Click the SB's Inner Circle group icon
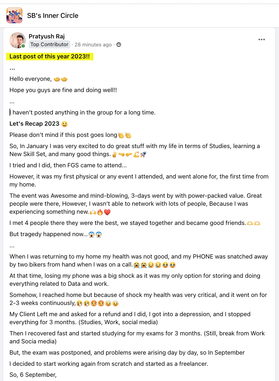This screenshot has width=279, height=381. coord(14,15)
